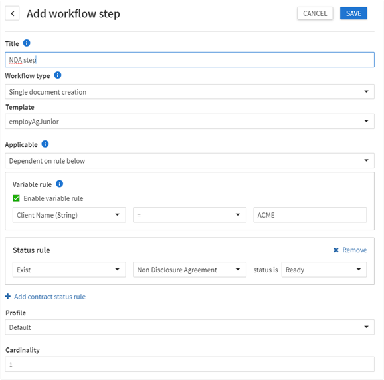Show info tooltip next to Applicable
384x380 pixels.
coord(45,144)
